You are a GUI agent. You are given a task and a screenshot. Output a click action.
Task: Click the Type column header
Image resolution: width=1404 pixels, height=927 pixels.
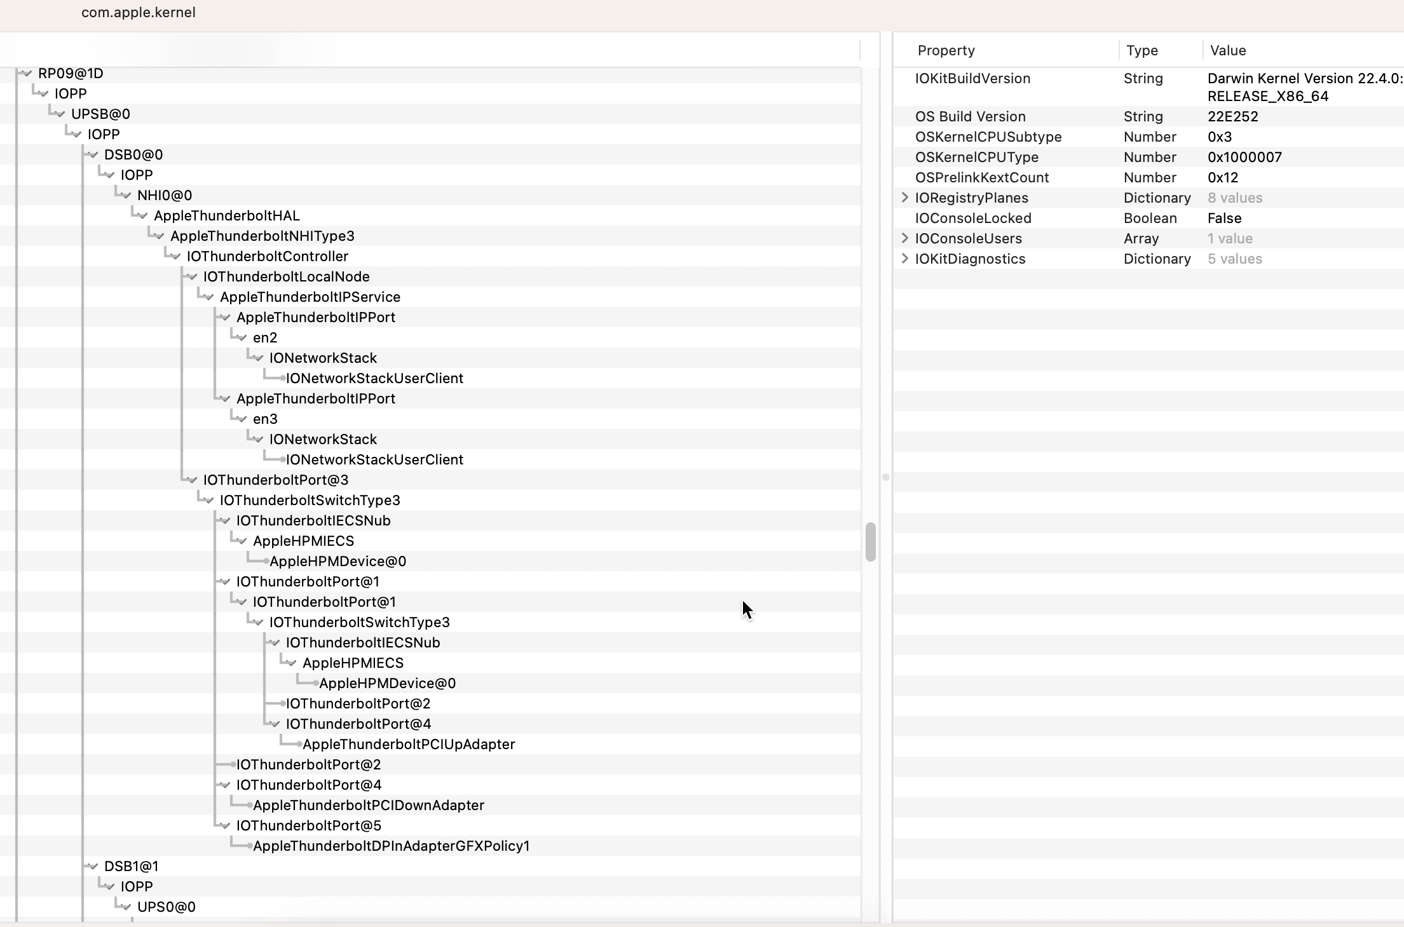[x=1142, y=51]
